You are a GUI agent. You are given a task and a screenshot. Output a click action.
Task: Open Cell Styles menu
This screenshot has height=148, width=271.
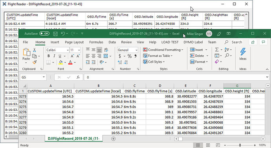(154, 62)
